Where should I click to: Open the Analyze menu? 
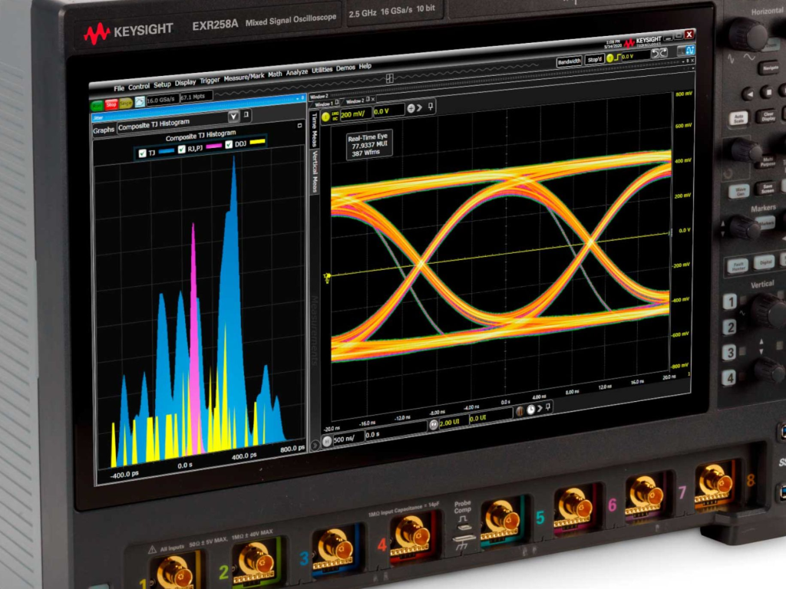tap(297, 72)
